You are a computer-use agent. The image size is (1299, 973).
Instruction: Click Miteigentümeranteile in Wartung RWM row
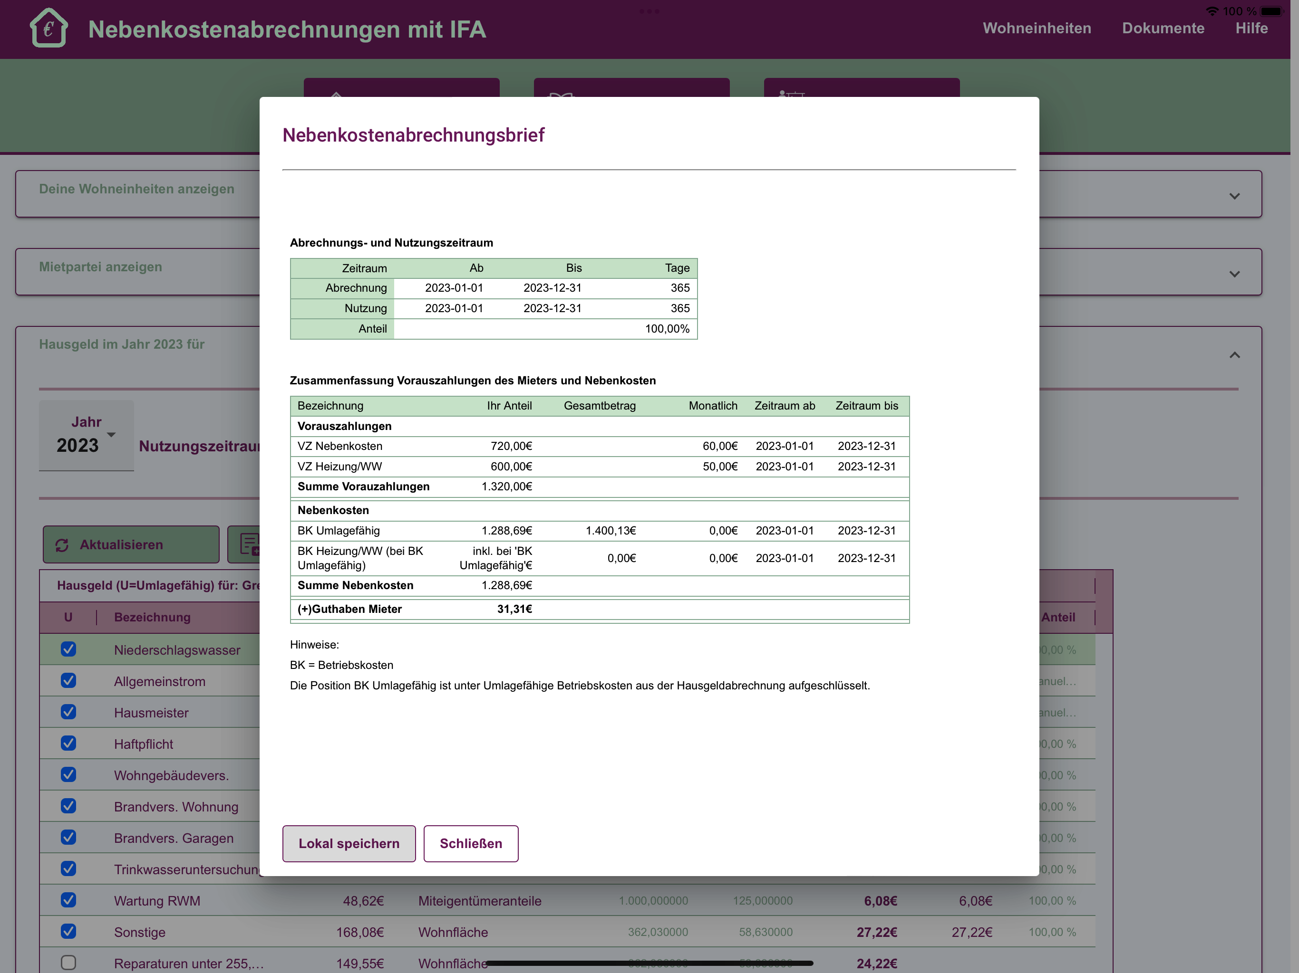coord(480,901)
